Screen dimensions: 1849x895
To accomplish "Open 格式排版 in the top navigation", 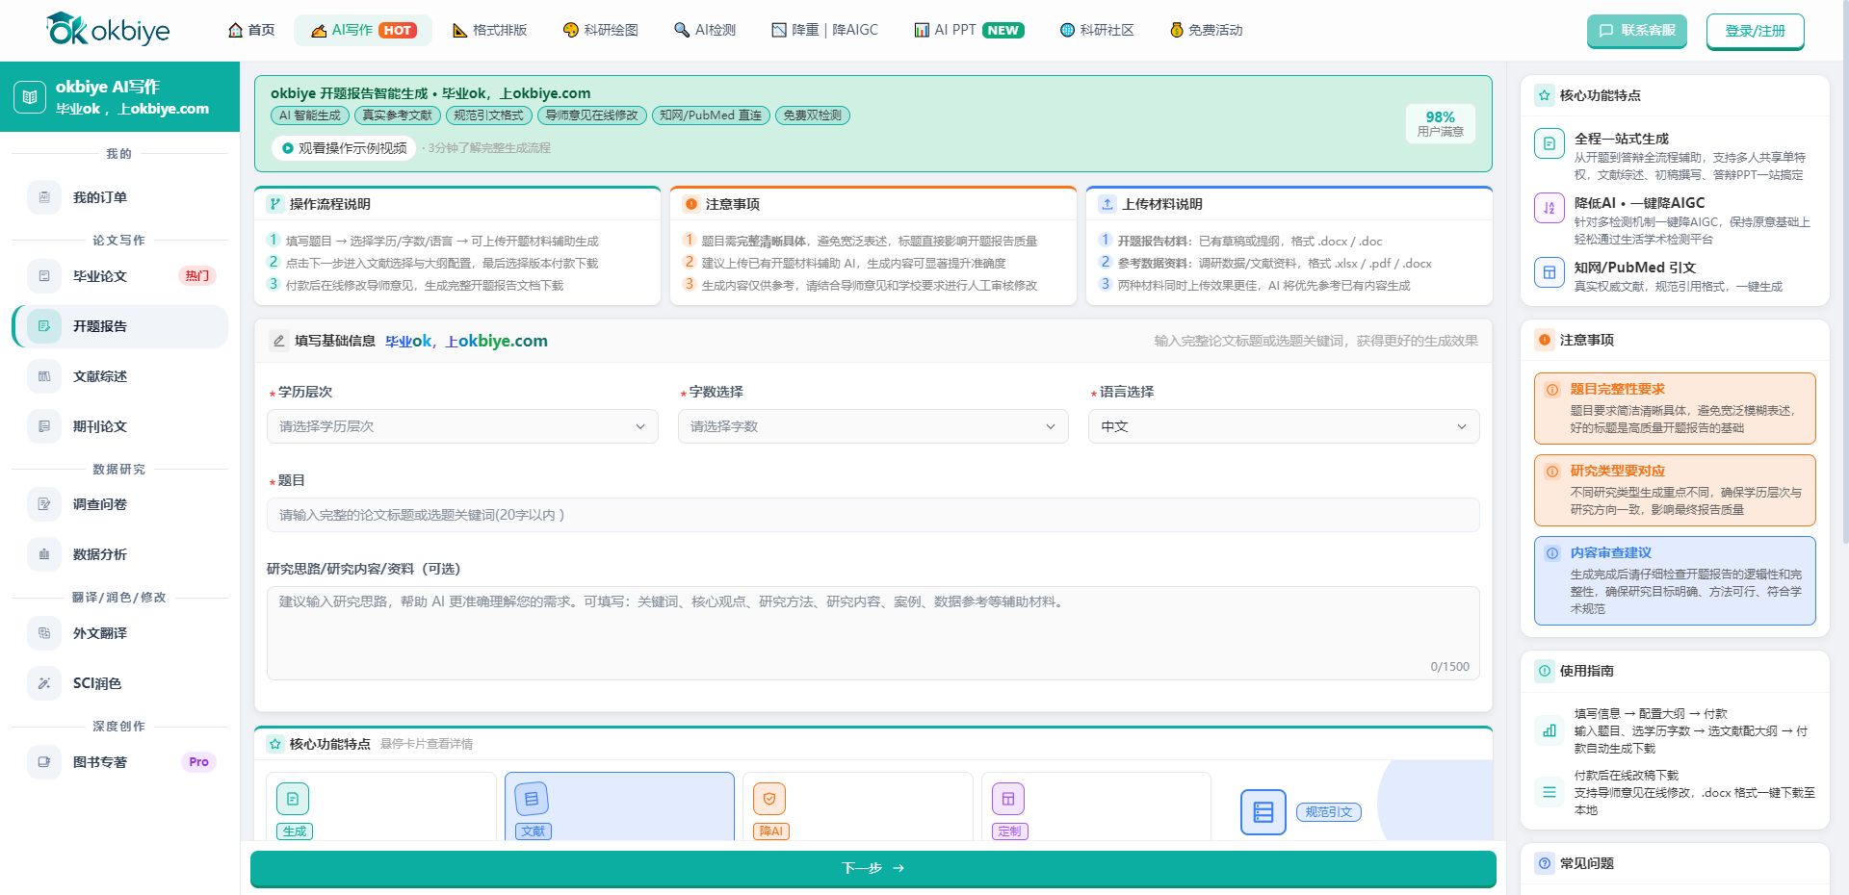I will coord(489,30).
